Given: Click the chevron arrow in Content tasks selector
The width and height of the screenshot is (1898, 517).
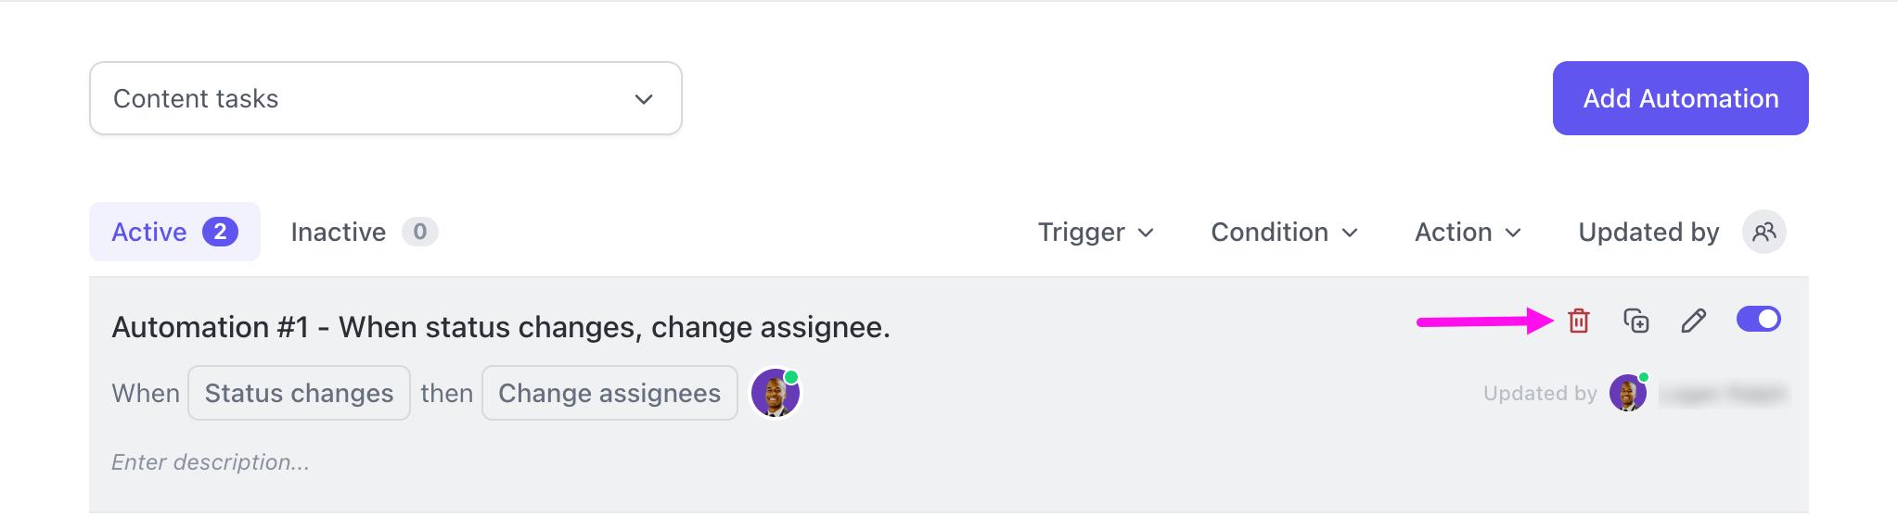Looking at the screenshot, I should [644, 99].
